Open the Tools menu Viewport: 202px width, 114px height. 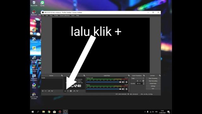coord(73,16)
